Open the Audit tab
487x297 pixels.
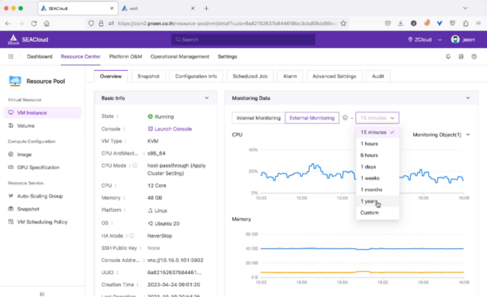[x=377, y=76]
